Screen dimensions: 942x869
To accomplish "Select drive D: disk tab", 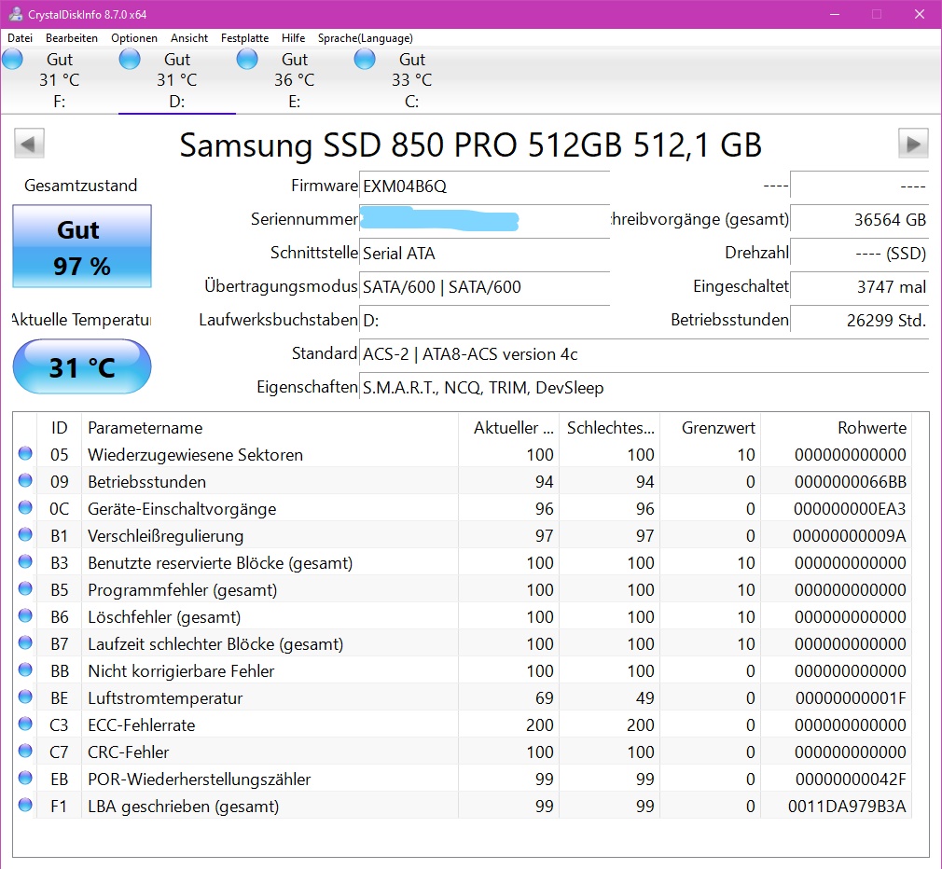I will point(176,80).
